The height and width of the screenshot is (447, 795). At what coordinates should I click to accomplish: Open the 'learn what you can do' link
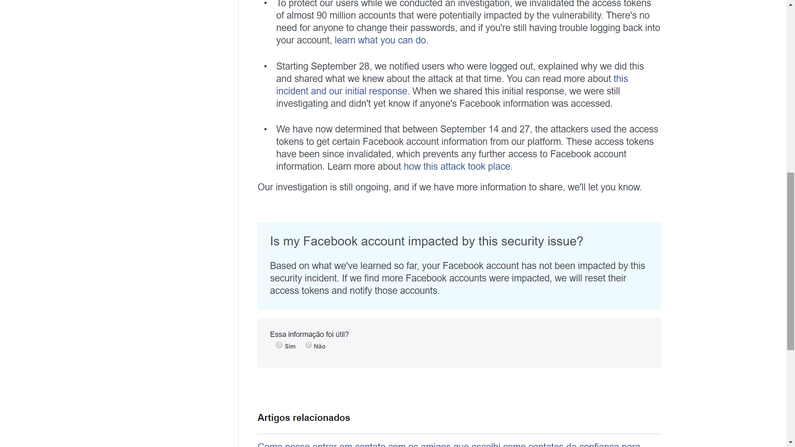tap(380, 40)
